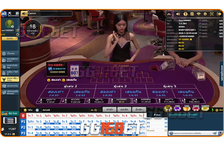Select the 100 chip

coord(168,108)
